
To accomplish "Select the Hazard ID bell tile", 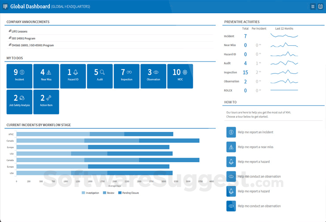I will [73, 76].
